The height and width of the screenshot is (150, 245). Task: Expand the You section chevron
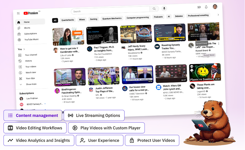point(24,49)
